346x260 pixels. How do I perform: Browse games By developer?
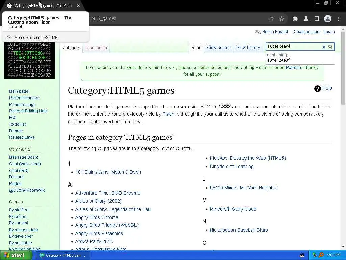pyautogui.click(x=21, y=236)
